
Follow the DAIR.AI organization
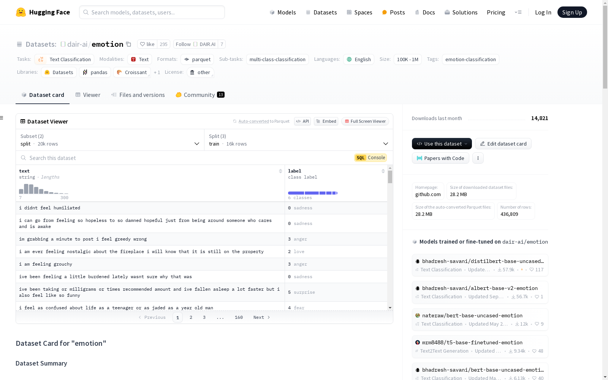tap(196, 44)
